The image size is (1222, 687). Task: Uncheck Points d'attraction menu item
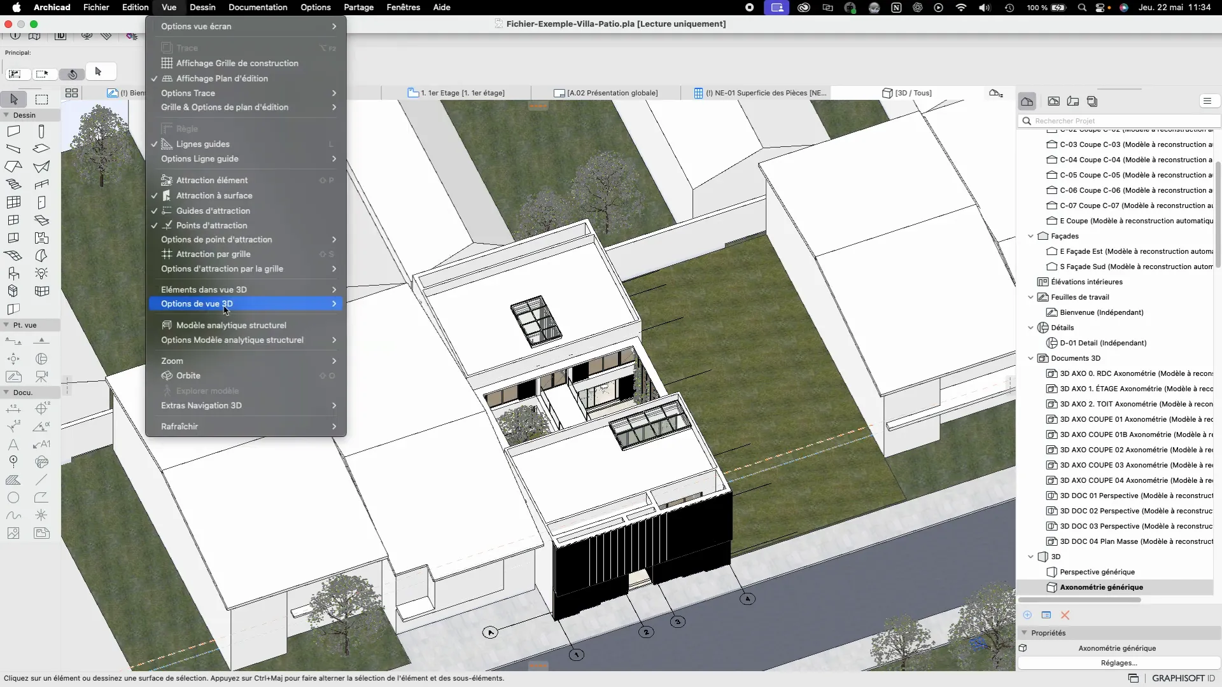[211, 226]
